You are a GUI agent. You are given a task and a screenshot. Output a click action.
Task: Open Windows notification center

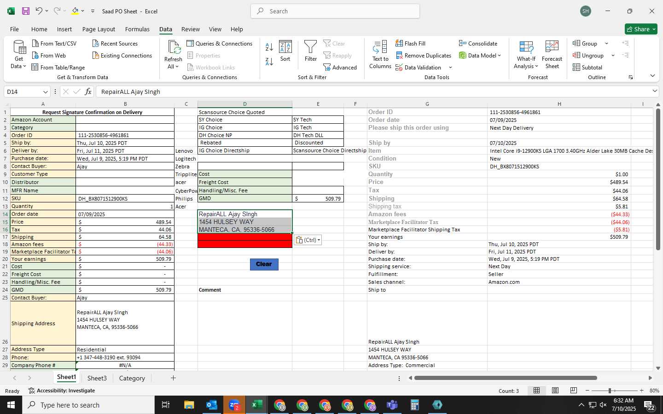coord(649,405)
